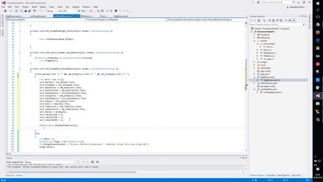This screenshot has height=182, width=323.
Task: Open Chrome from the Windows taskbar
Action: point(317,25)
